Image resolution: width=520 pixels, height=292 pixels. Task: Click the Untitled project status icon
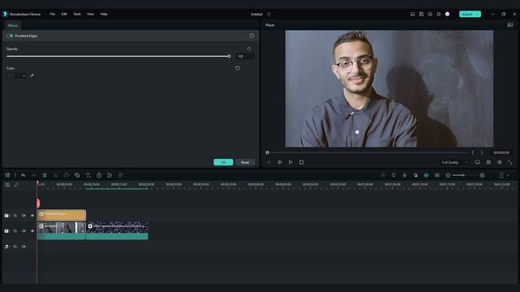coord(269,15)
